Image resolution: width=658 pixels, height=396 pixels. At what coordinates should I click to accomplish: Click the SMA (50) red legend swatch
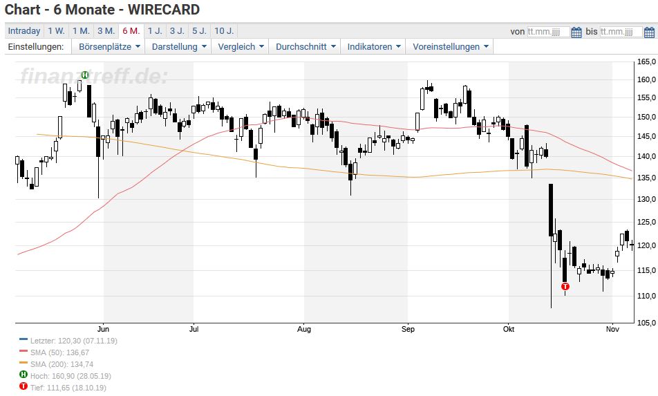coord(23,351)
